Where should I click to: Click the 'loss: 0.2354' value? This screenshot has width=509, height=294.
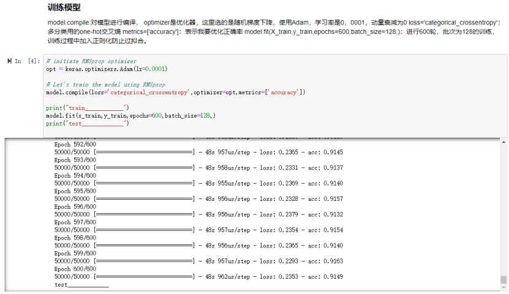tap(279, 230)
